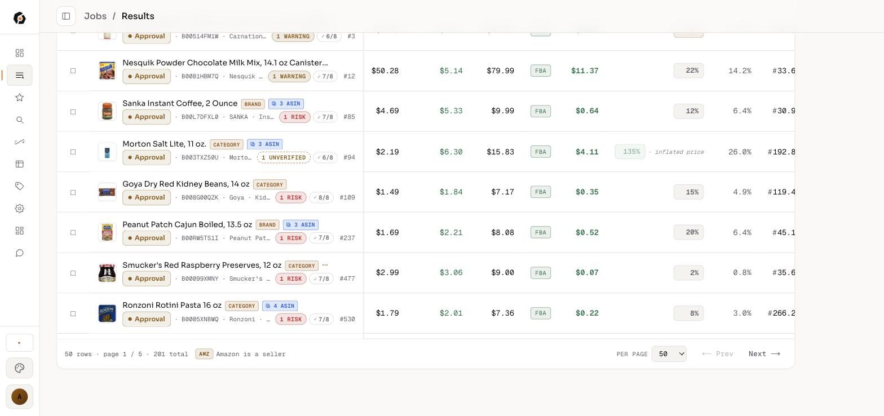Open the trend line icon in sidebar
Viewport: 884px width, 416px height.
point(20,142)
